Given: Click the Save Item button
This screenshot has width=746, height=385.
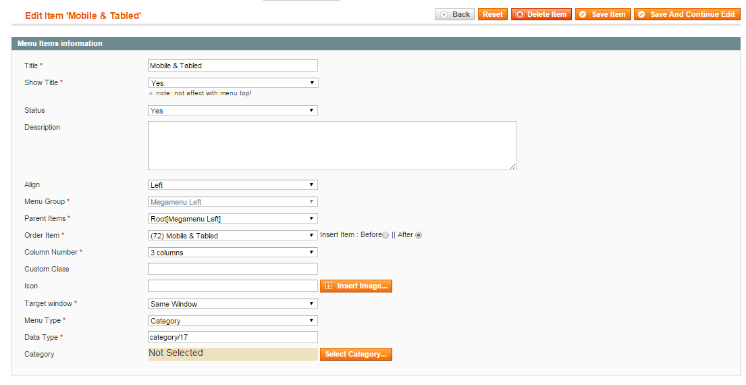Looking at the screenshot, I should point(604,14).
